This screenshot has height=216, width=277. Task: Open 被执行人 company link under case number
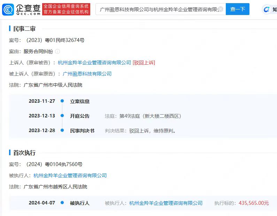[x=70, y=175]
